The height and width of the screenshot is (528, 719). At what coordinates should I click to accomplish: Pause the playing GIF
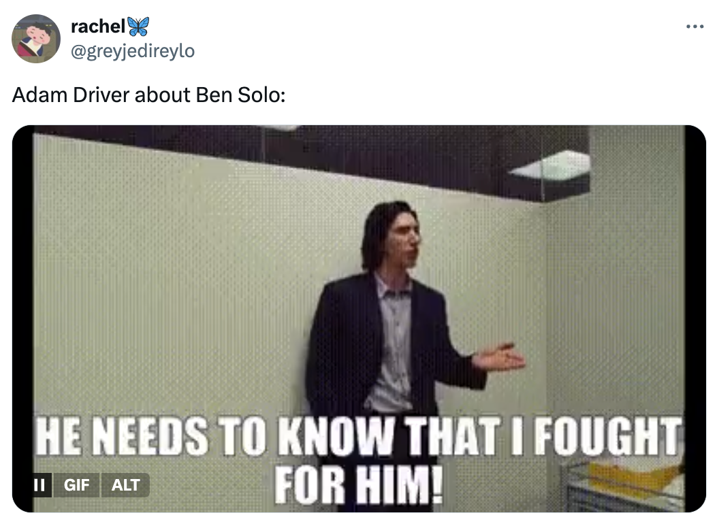(40, 485)
